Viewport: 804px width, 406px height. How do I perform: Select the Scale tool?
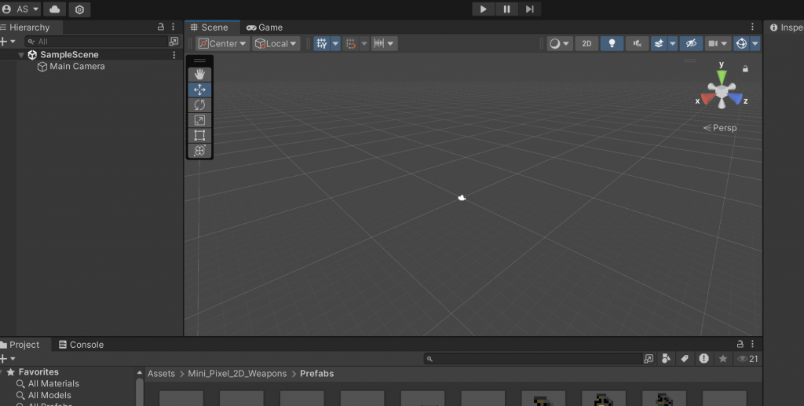(199, 120)
